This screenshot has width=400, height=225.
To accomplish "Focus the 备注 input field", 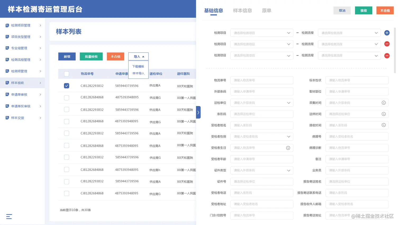I will point(357,159).
